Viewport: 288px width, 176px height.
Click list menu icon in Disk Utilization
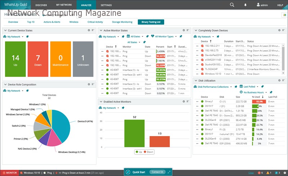[x=283, y=80]
